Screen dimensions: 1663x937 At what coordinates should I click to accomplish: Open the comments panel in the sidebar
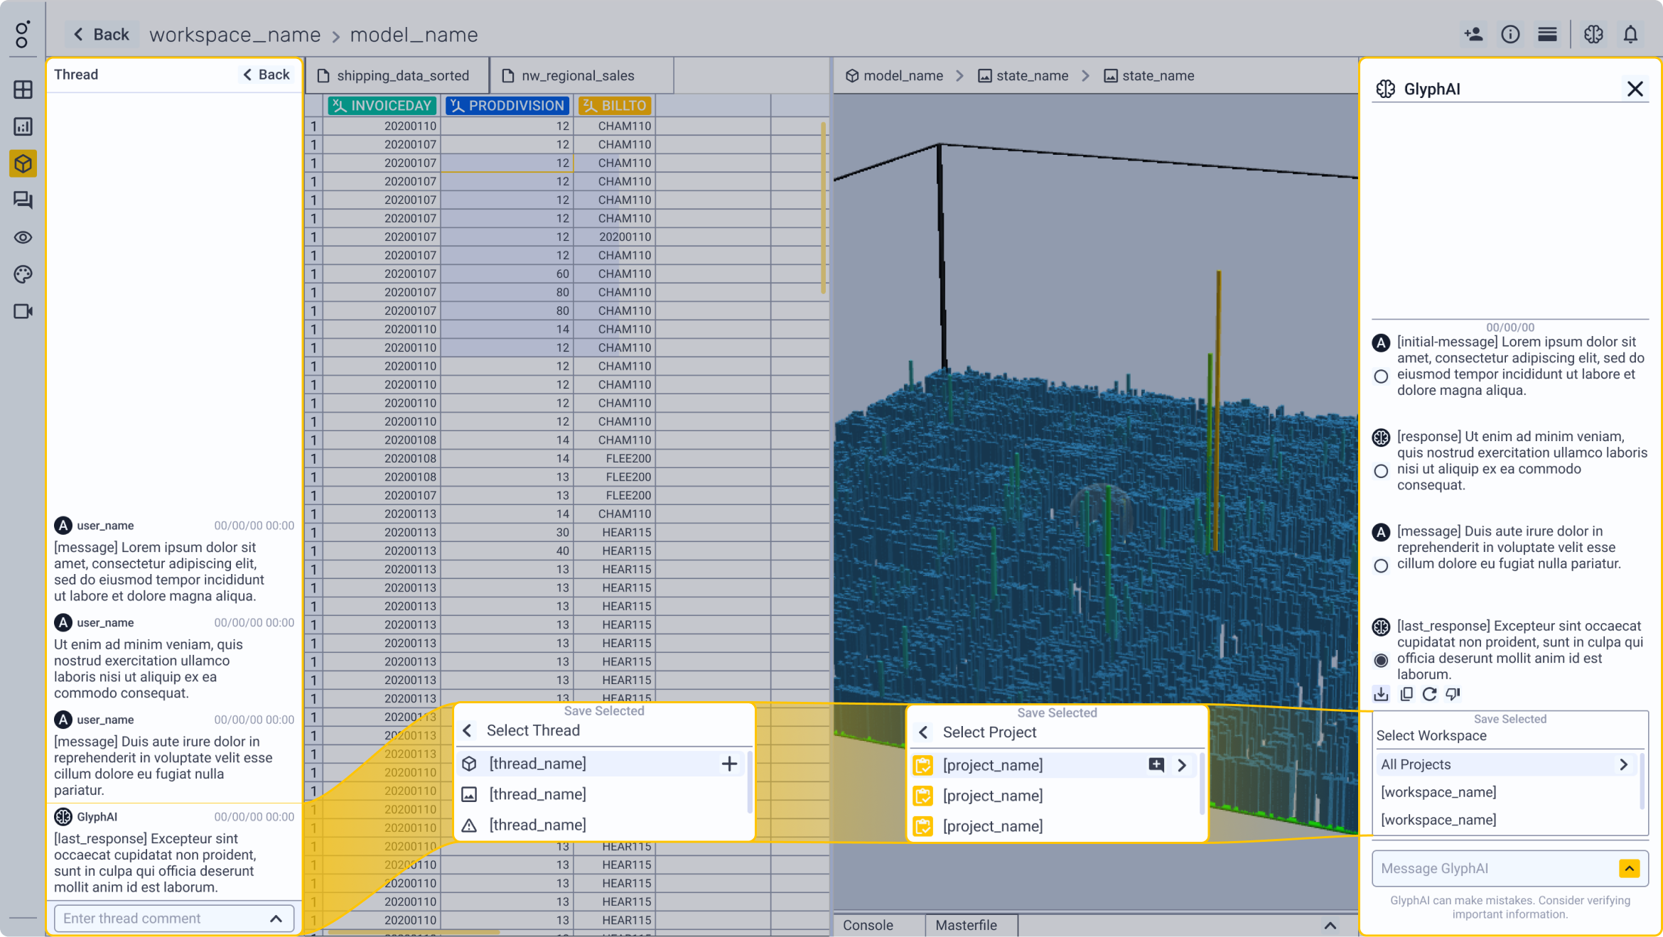click(23, 200)
